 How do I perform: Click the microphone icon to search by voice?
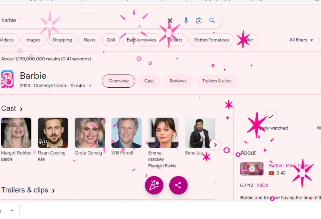point(186,20)
